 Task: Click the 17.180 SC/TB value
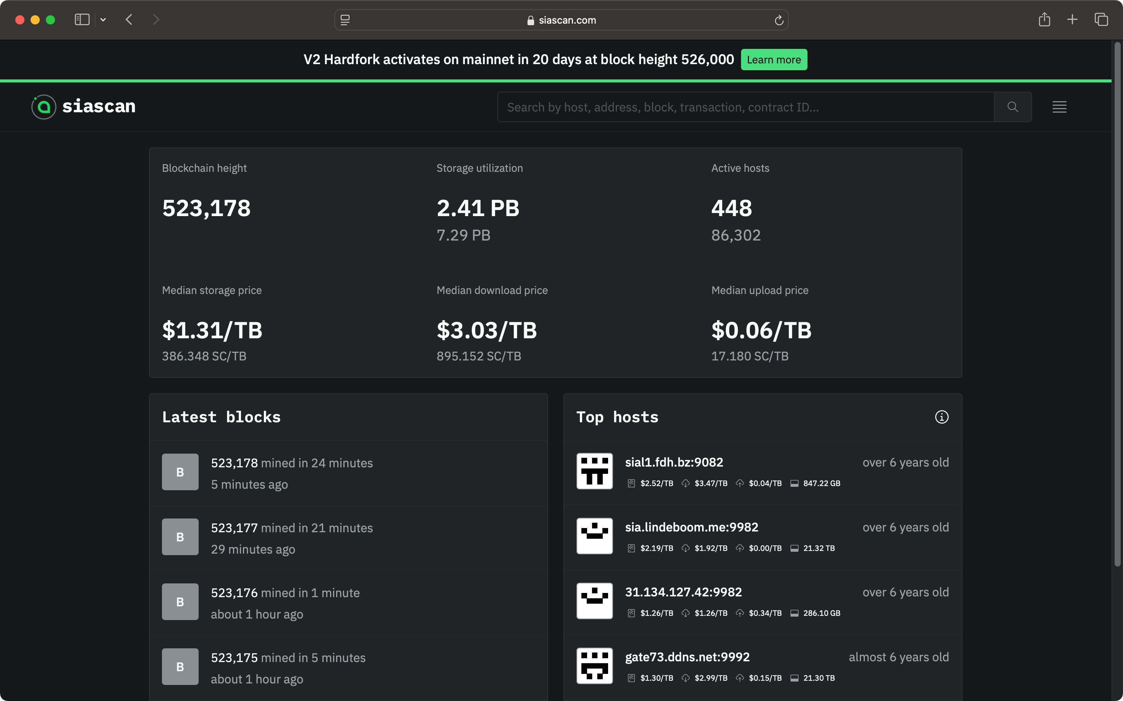pyautogui.click(x=750, y=356)
